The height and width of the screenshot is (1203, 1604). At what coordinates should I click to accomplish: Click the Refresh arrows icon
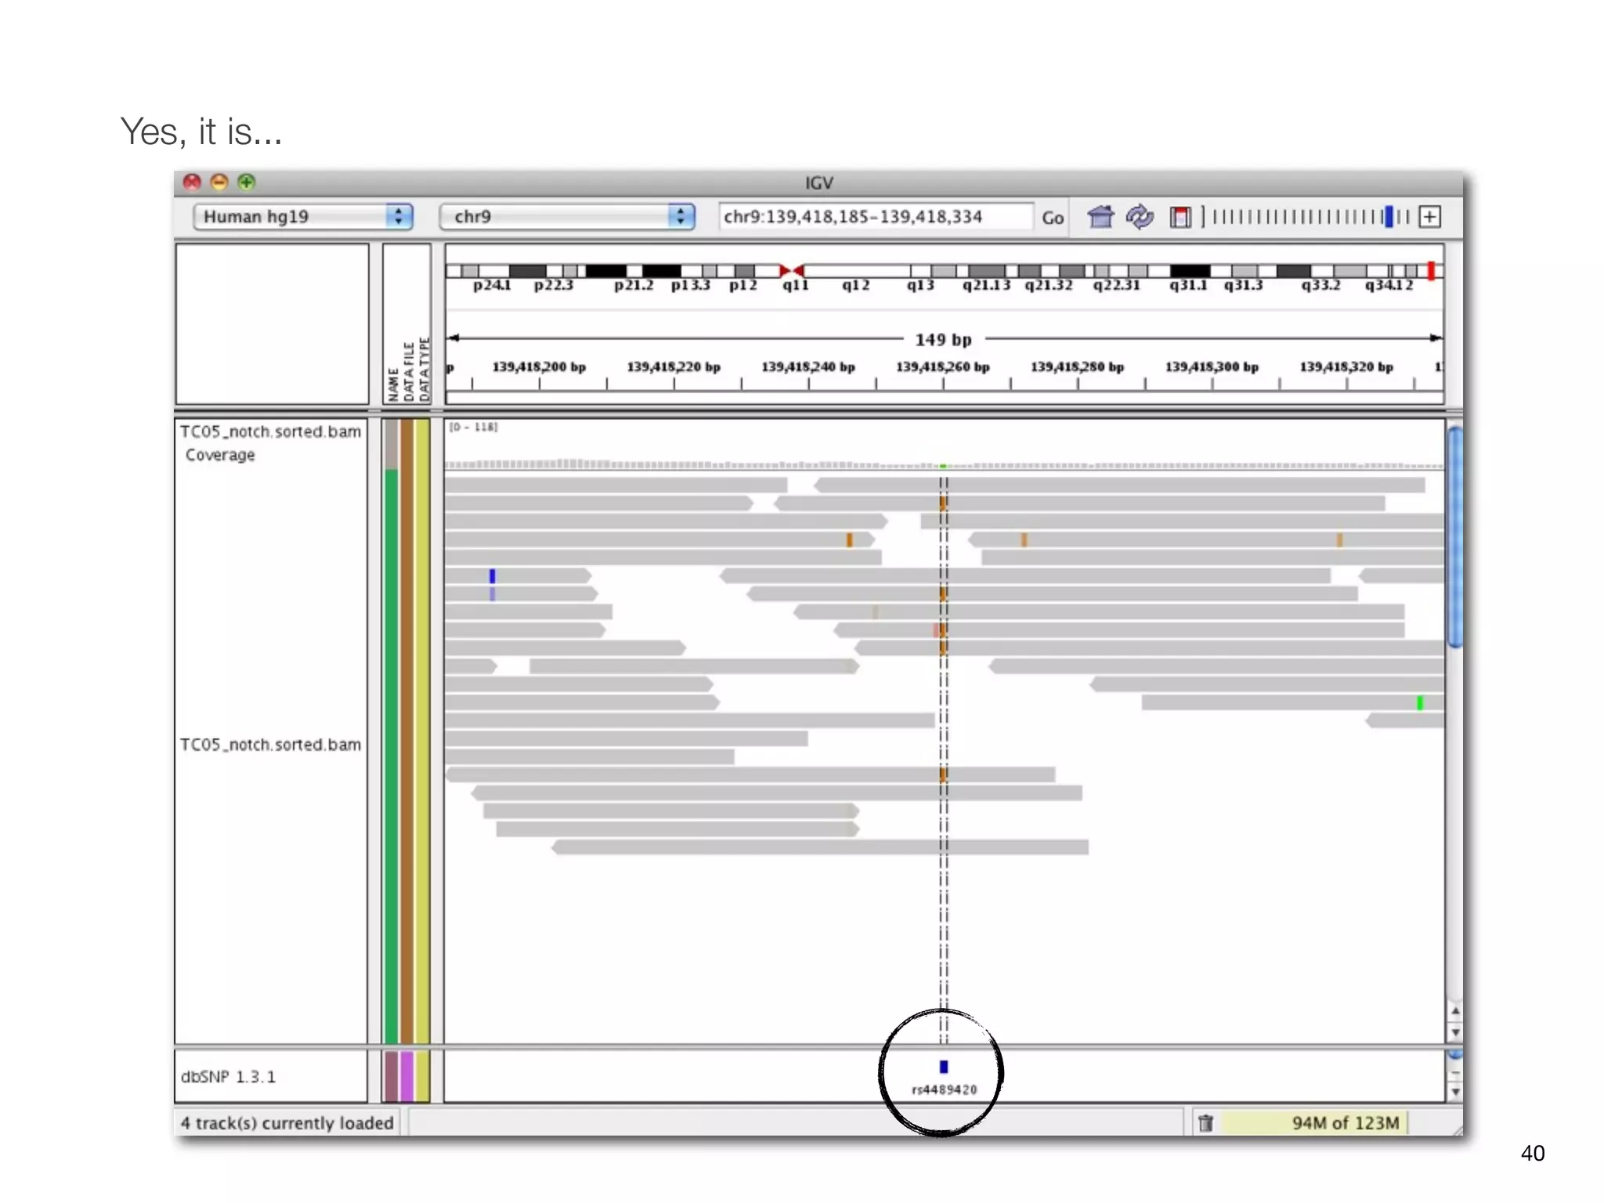tap(1140, 217)
